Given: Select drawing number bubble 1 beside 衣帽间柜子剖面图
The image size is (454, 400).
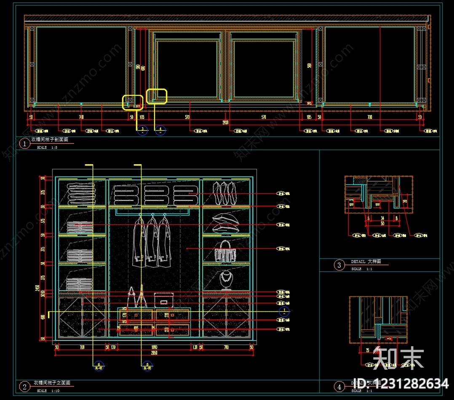Looking at the screenshot, I should (x=24, y=144).
